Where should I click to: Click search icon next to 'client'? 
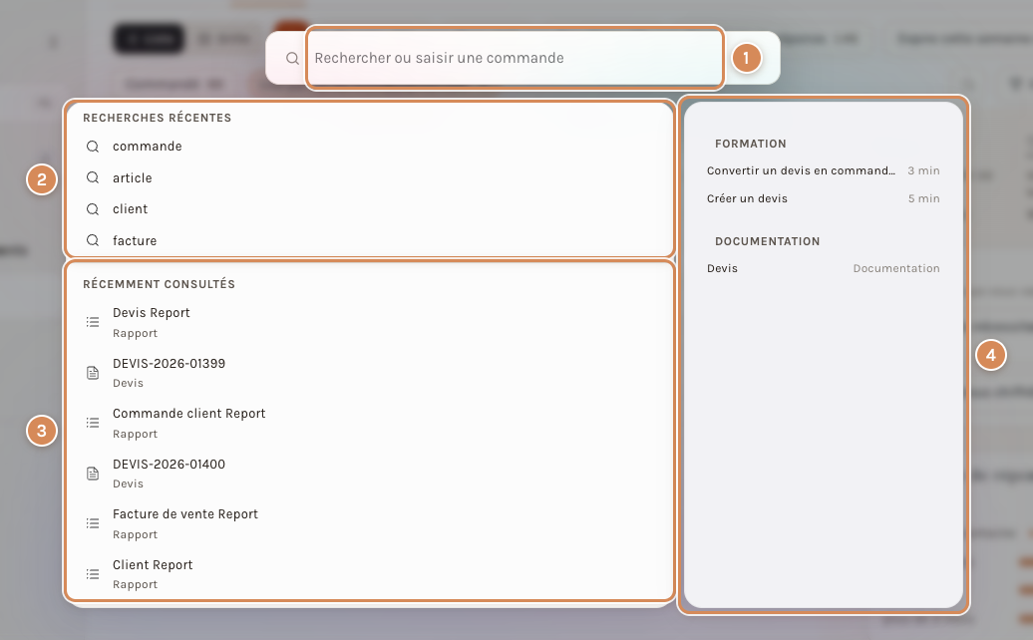[x=93, y=209]
